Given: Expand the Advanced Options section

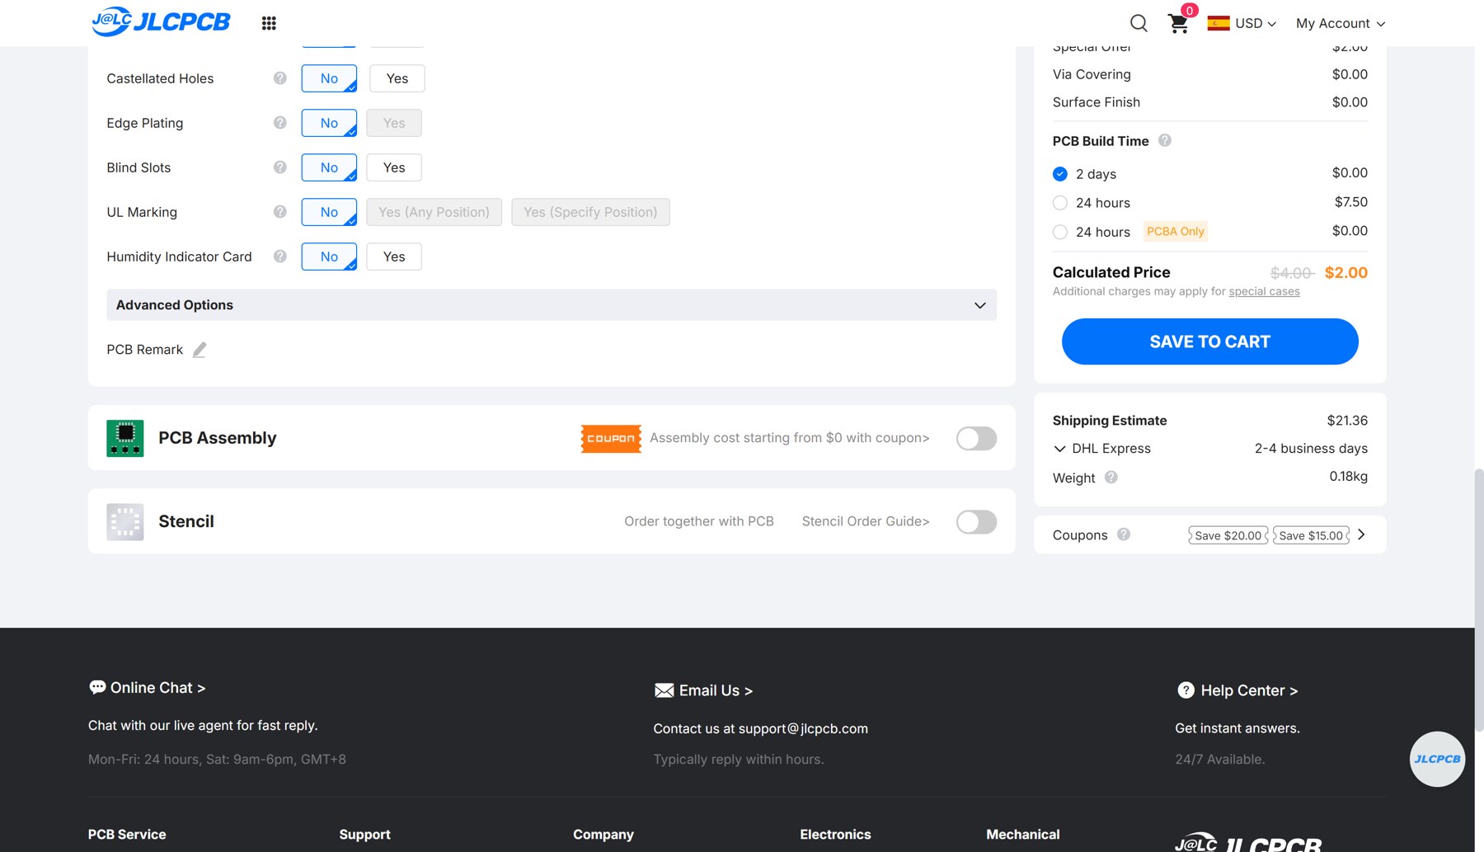Looking at the screenshot, I should [552, 304].
